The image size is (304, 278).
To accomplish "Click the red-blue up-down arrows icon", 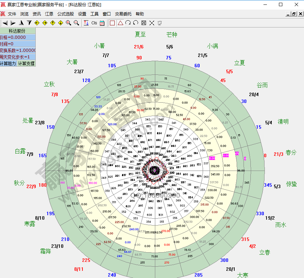I will pos(86,23).
